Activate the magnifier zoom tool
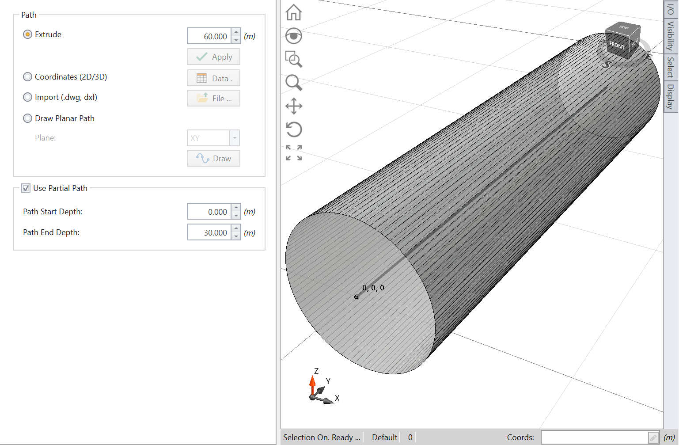Screen dimensions: 679x445 [x=294, y=83]
